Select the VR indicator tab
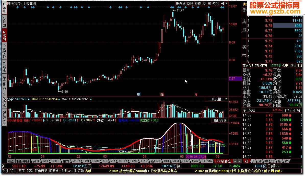Screen dimensions: 305x176 (x=113, y=161)
